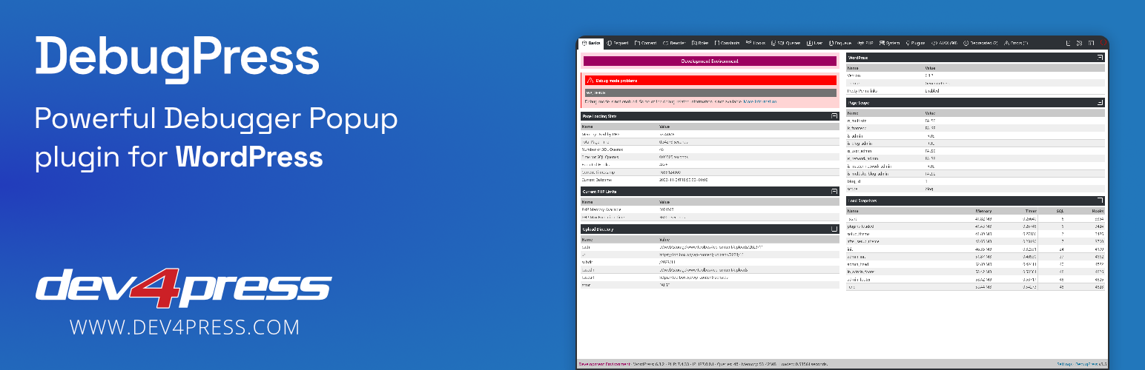Click the DebugPress title

pyautogui.click(x=178, y=61)
